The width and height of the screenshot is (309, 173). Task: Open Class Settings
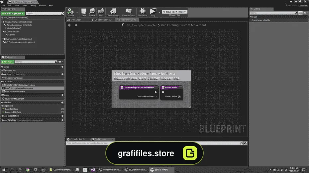[113, 12]
